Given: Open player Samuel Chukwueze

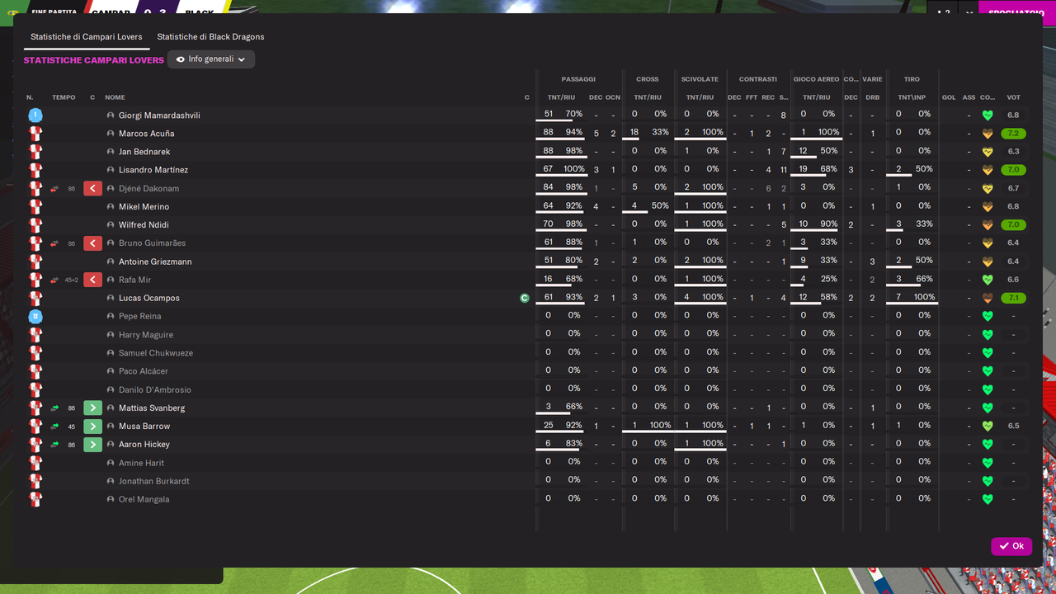Looking at the screenshot, I should click(156, 353).
